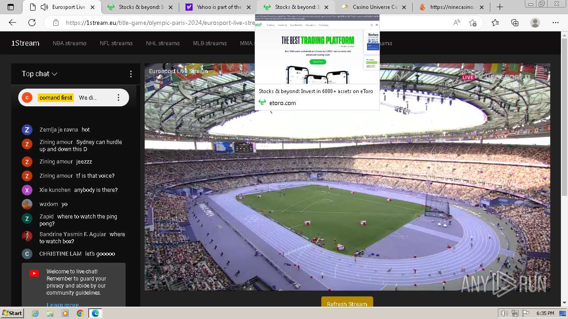Click CHRISTINE LAM user avatar
Image resolution: width=568 pixels, height=319 pixels.
pyautogui.click(x=27, y=254)
